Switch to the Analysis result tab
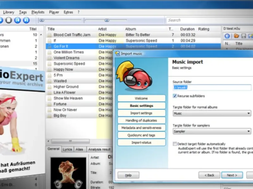Image resolution: width=253 pixels, height=189 pixels. point(99,149)
